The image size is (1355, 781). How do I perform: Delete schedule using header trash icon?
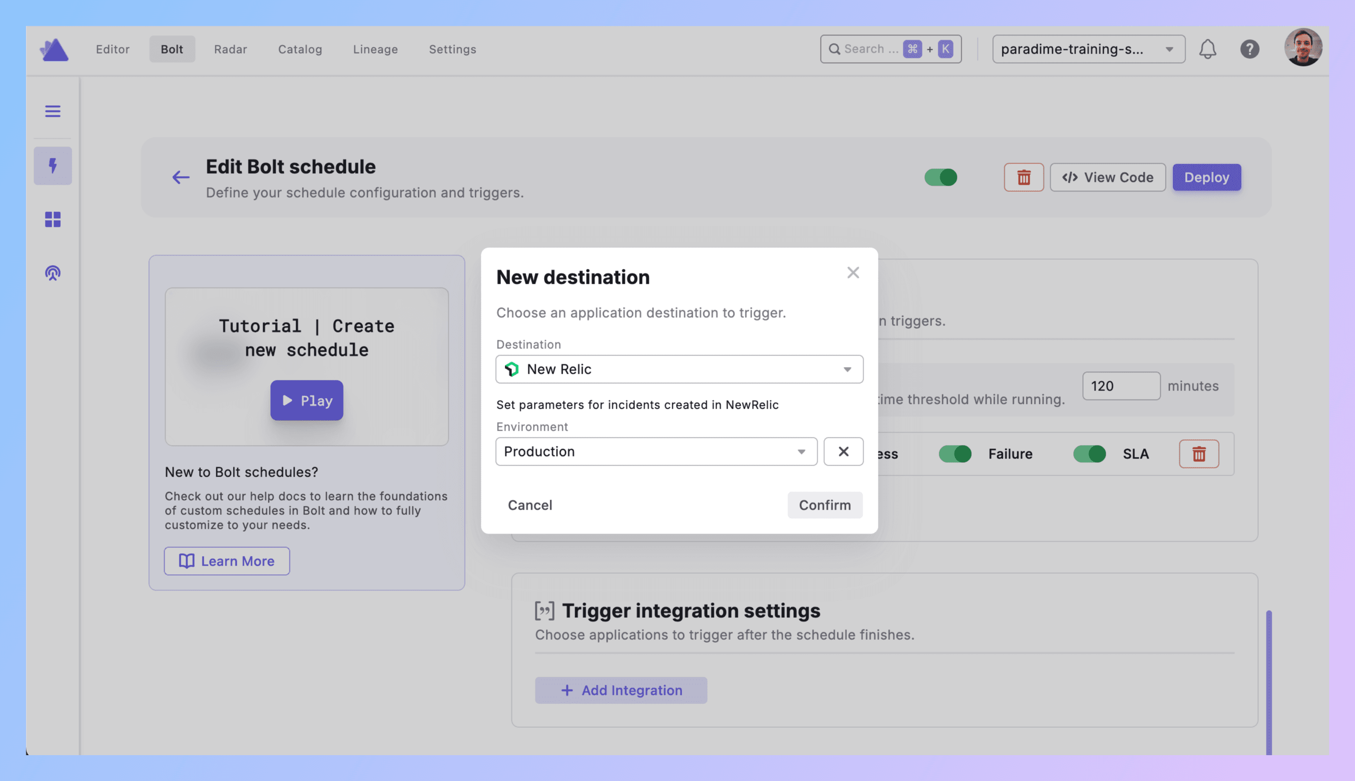pyautogui.click(x=1023, y=178)
